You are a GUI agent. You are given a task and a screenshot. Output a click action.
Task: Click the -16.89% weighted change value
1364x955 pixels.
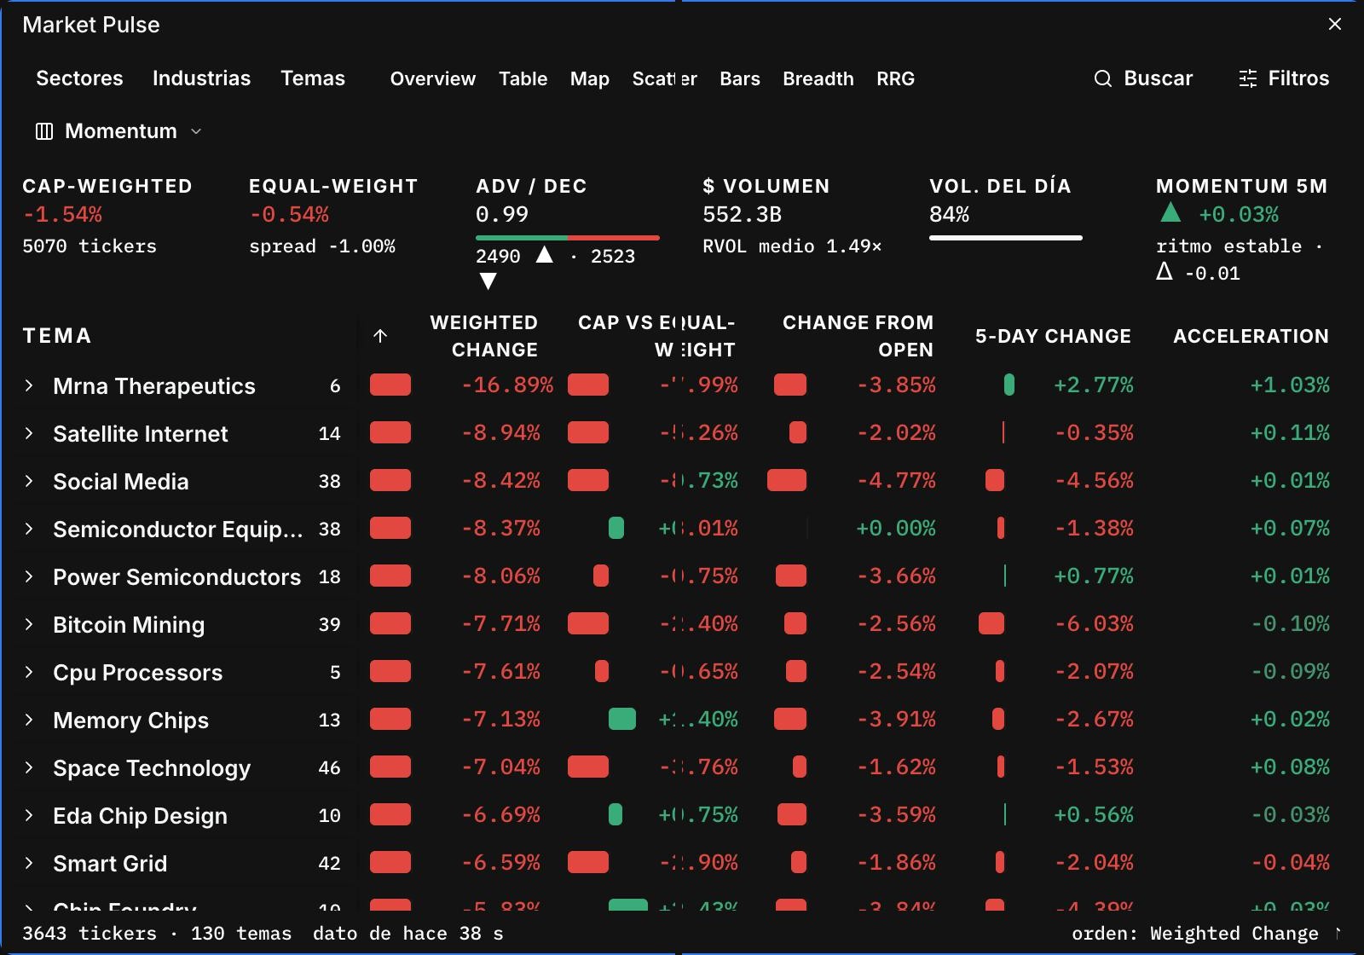(507, 385)
